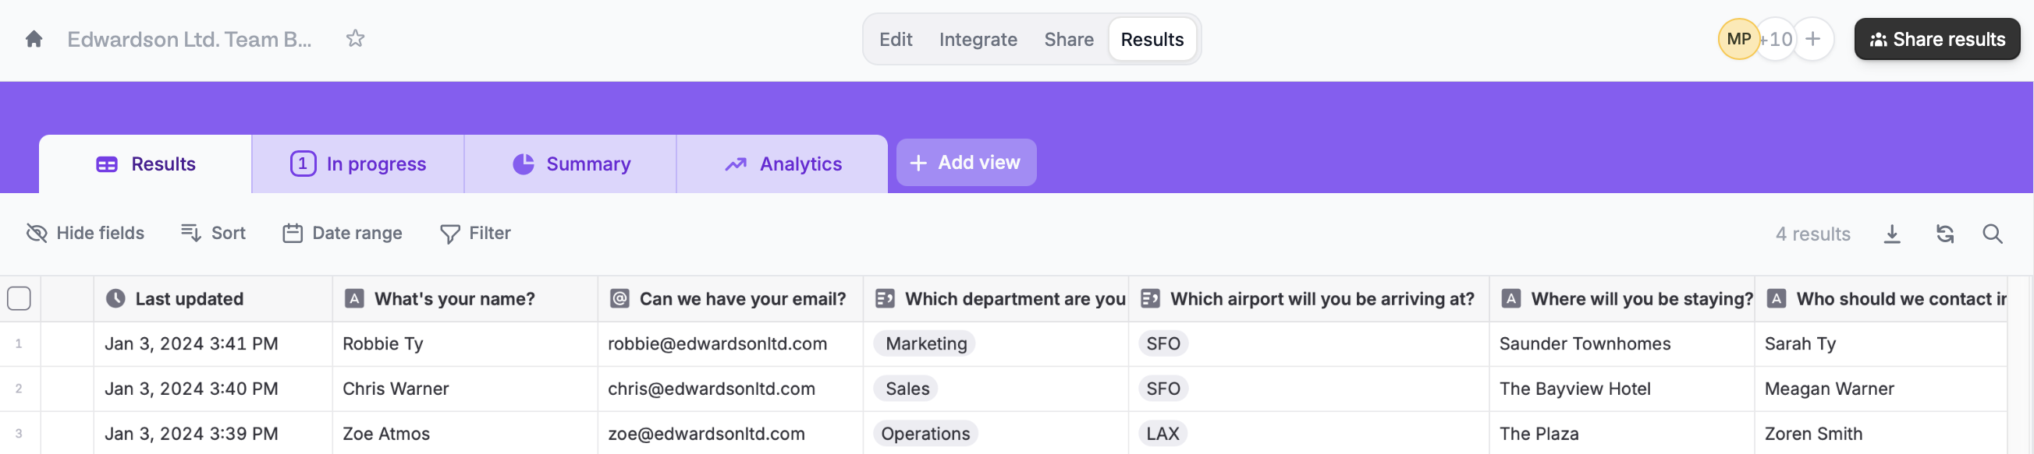Show the +10 additional collaborators

tap(1776, 39)
